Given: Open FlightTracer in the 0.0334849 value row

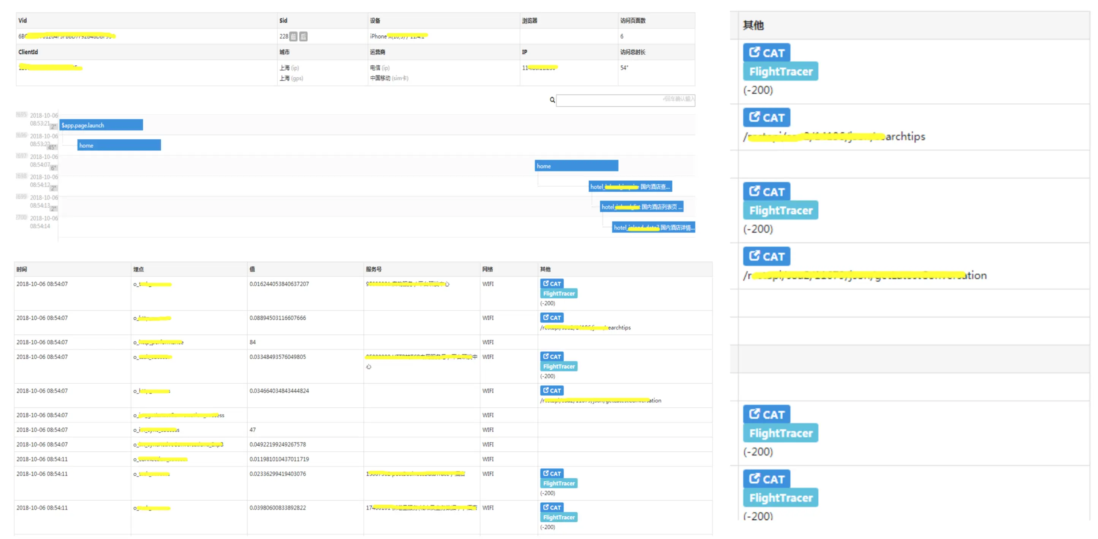Looking at the screenshot, I should [x=558, y=367].
